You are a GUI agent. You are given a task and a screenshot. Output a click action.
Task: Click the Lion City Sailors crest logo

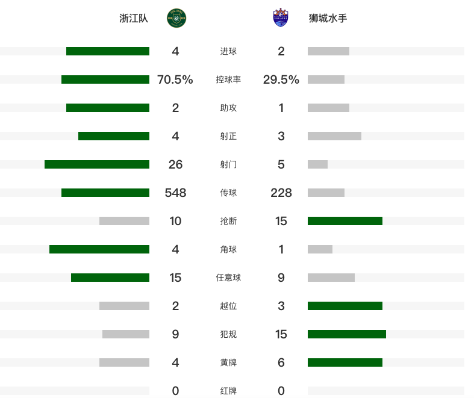click(x=281, y=18)
